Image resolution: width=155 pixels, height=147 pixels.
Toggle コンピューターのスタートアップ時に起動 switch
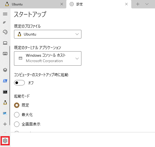pos(19,83)
